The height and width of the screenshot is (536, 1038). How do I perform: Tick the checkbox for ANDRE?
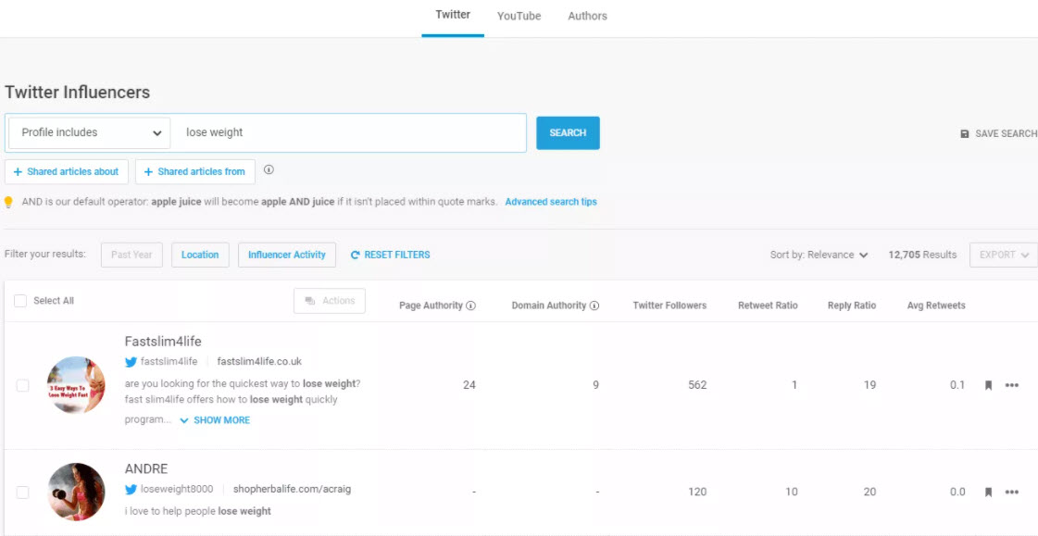pyautogui.click(x=23, y=492)
